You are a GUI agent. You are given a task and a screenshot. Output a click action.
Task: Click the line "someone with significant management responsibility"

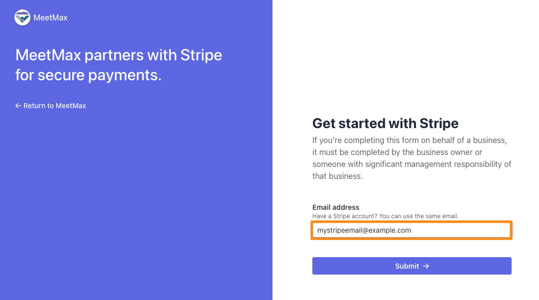411,164
